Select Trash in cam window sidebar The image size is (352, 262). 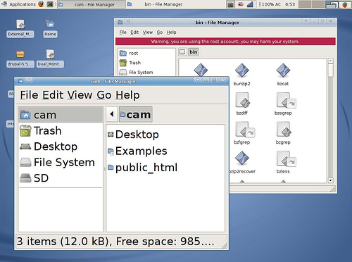point(61,130)
